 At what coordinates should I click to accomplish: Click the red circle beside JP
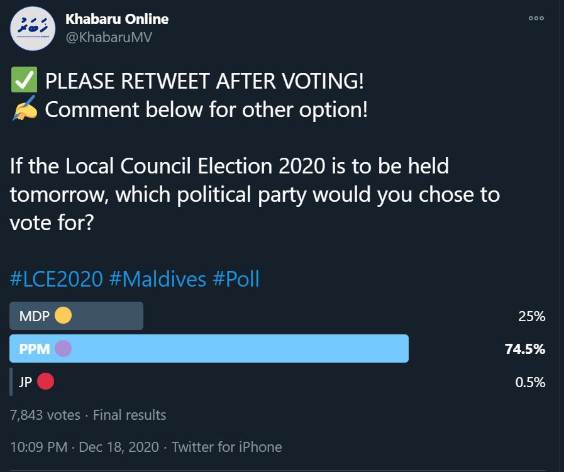click(x=45, y=381)
